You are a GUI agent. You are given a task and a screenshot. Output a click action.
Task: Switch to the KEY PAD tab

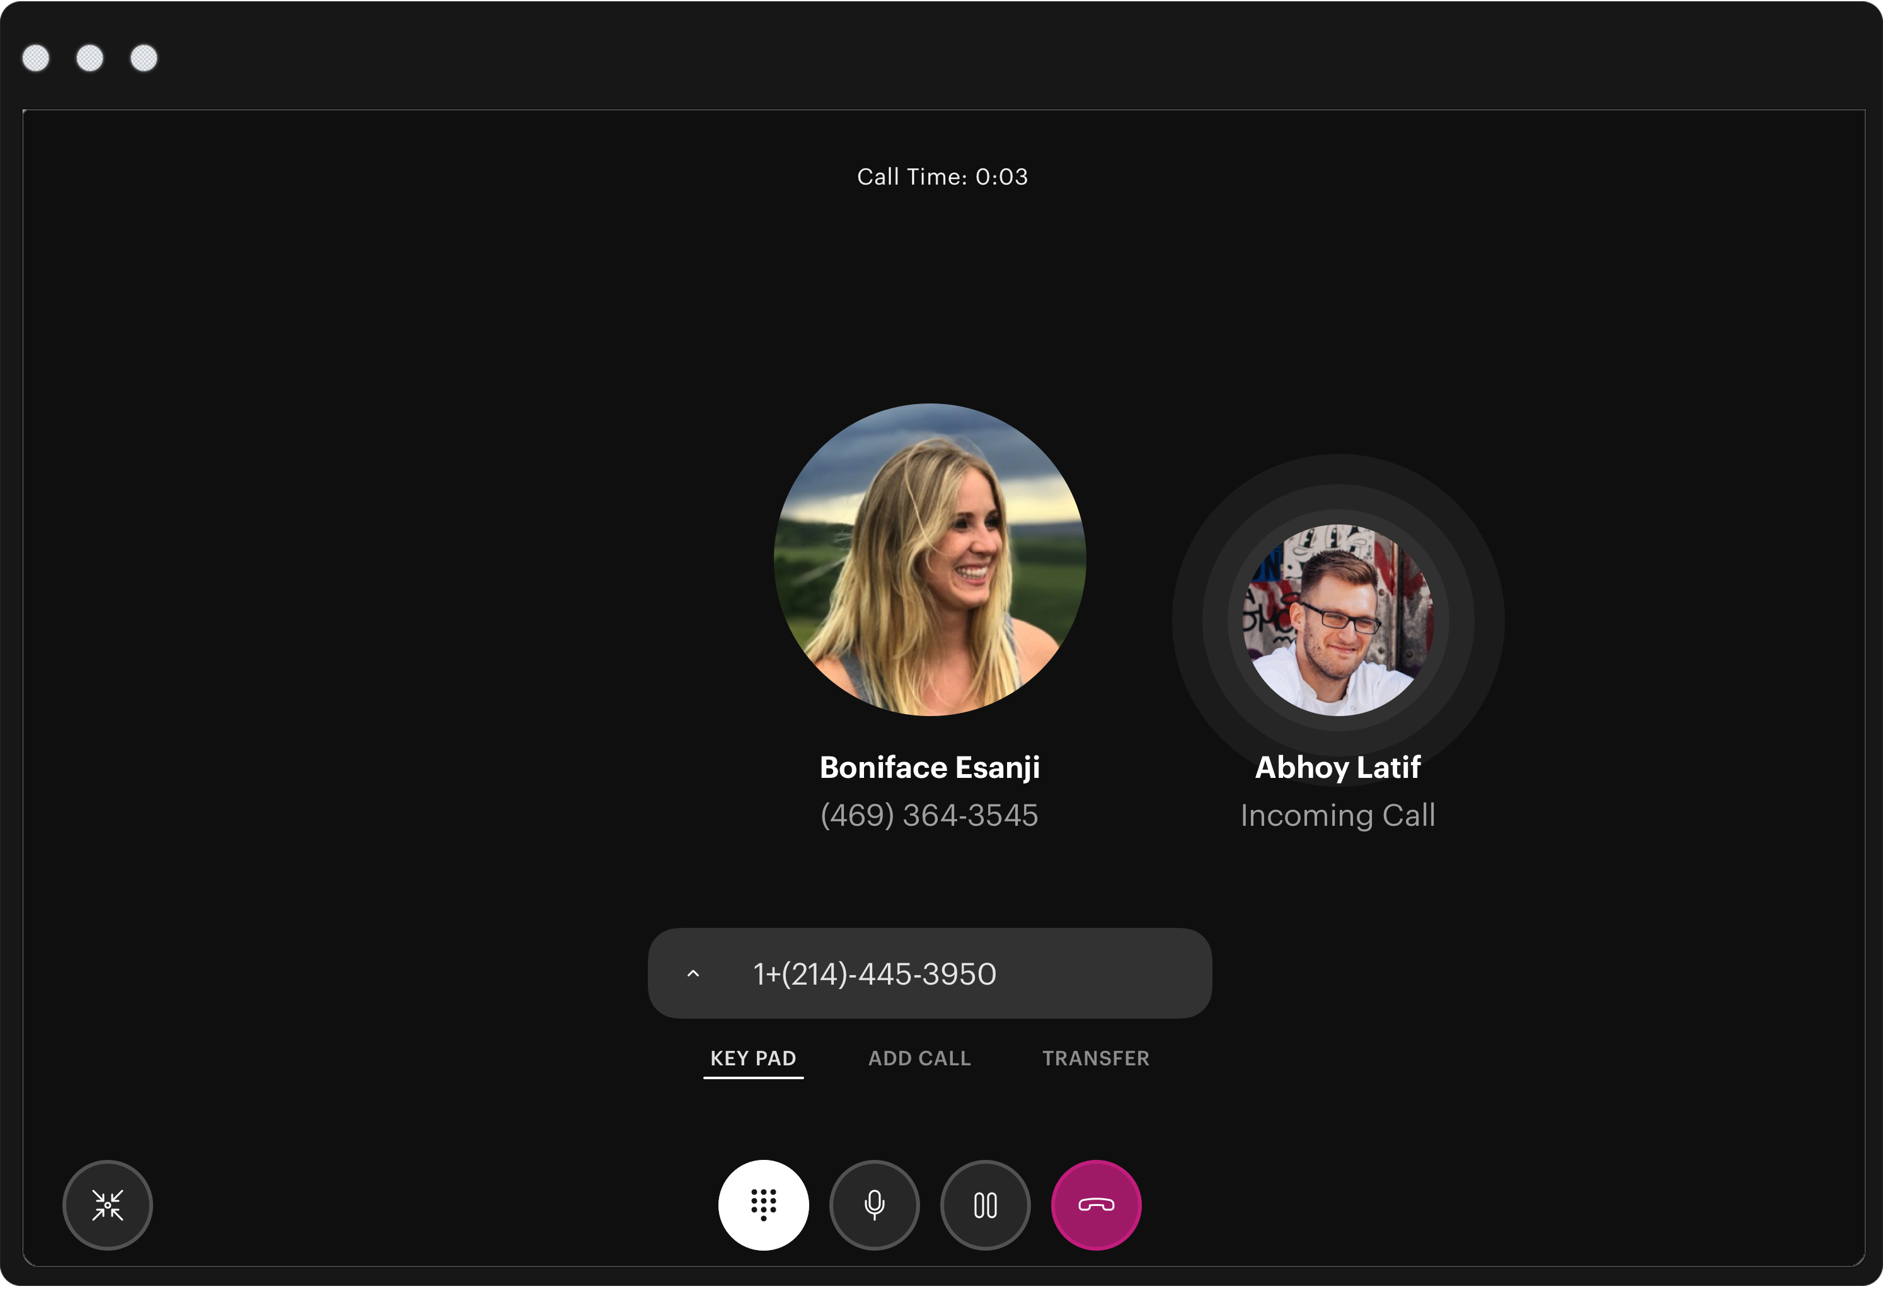tap(754, 1058)
